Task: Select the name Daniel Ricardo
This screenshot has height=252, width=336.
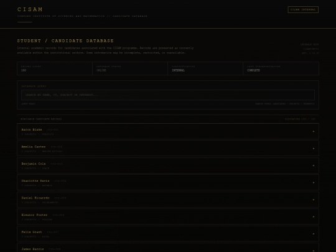Action: 35,198
